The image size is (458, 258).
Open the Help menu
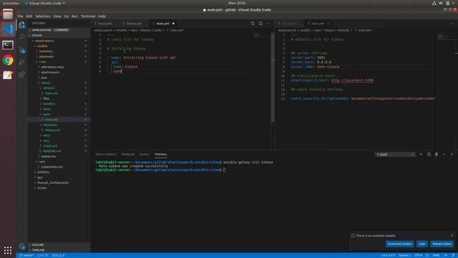click(102, 16)
